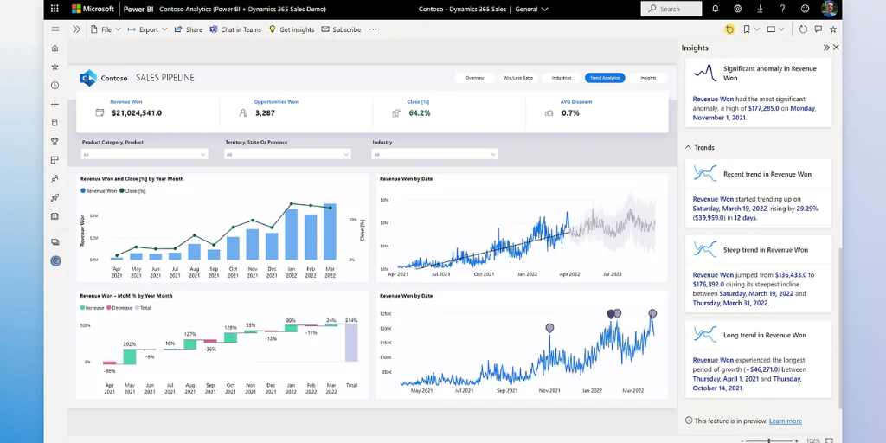Click the Subscribe button

point(341,29)
